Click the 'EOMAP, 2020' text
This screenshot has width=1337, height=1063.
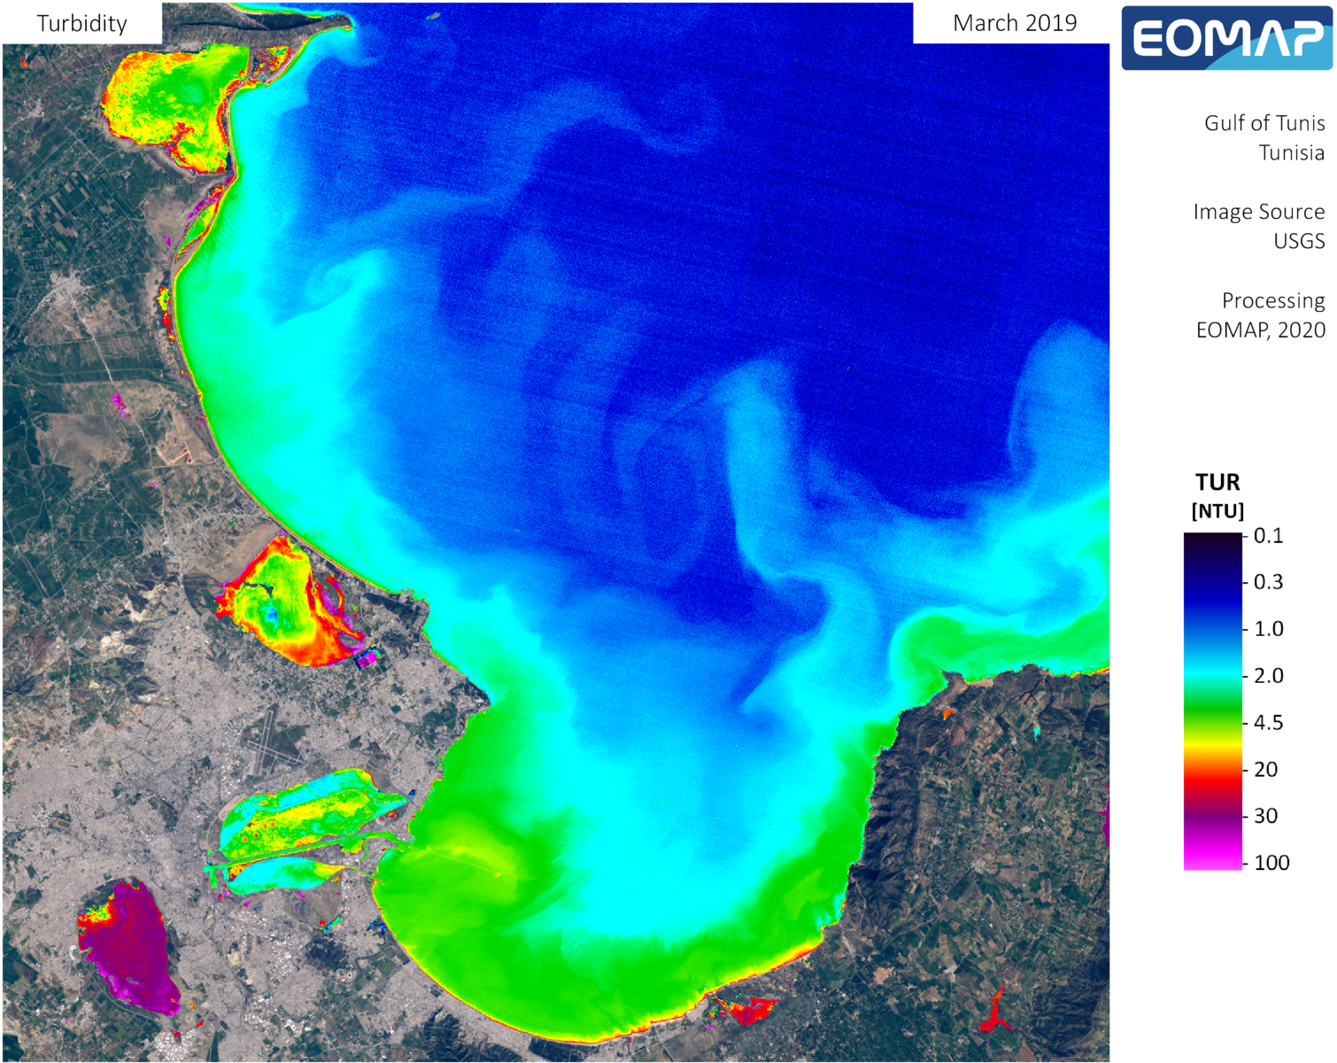pyautogui.click(x=1261, y=330)
